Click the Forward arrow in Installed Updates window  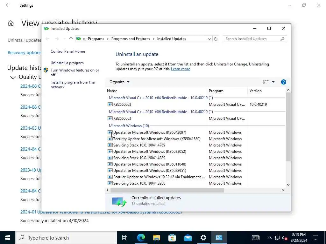[57, 39]
